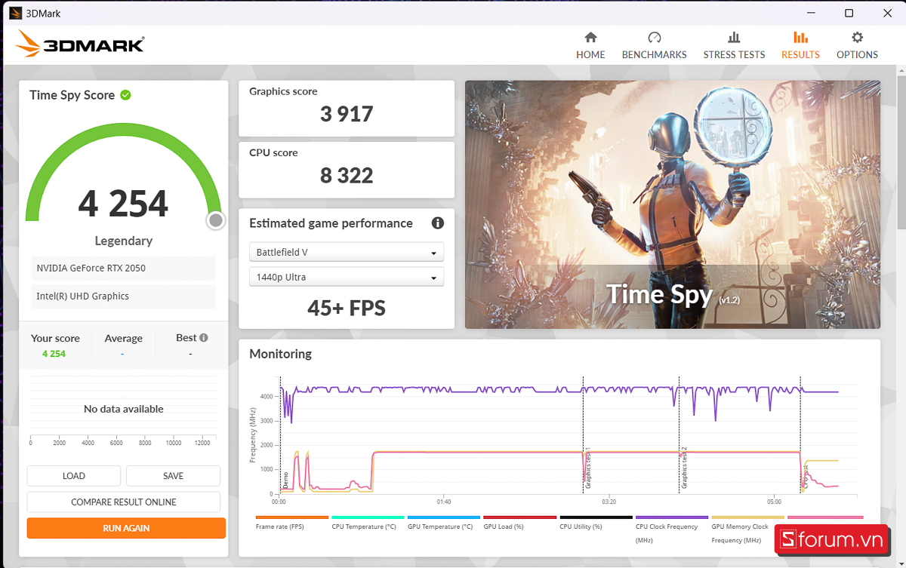Image resolution: width=906 pixels, height=568 pixels.
Task: Toggle the GPU Memory Clock Frequency legend series
Action: 747,530
